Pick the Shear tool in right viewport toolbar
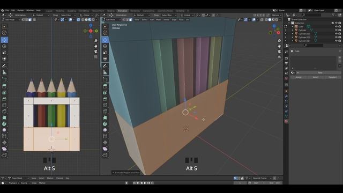The height and width of the screenshot is (193, 343). [x=105, y=149]
